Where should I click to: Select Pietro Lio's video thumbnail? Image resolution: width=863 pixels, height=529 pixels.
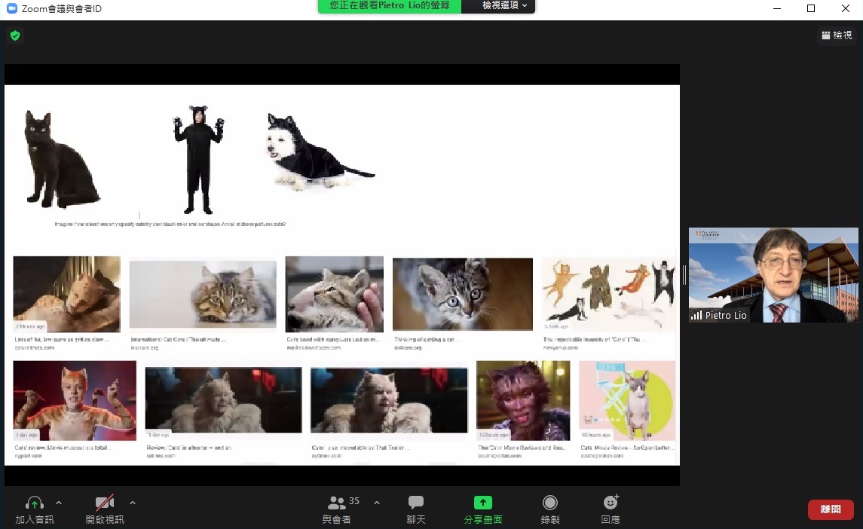(x=773, y=275)
